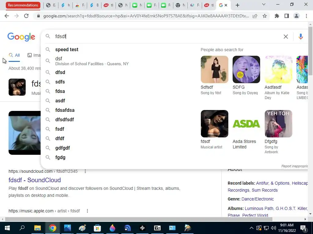Switch to the Recommendations tab
The height and width of the screenshot is (234, 313).
pyautogui.click(x=23, y=5)
